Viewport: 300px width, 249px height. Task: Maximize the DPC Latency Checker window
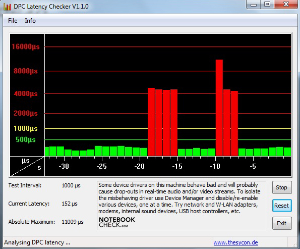tap(267, 4)
